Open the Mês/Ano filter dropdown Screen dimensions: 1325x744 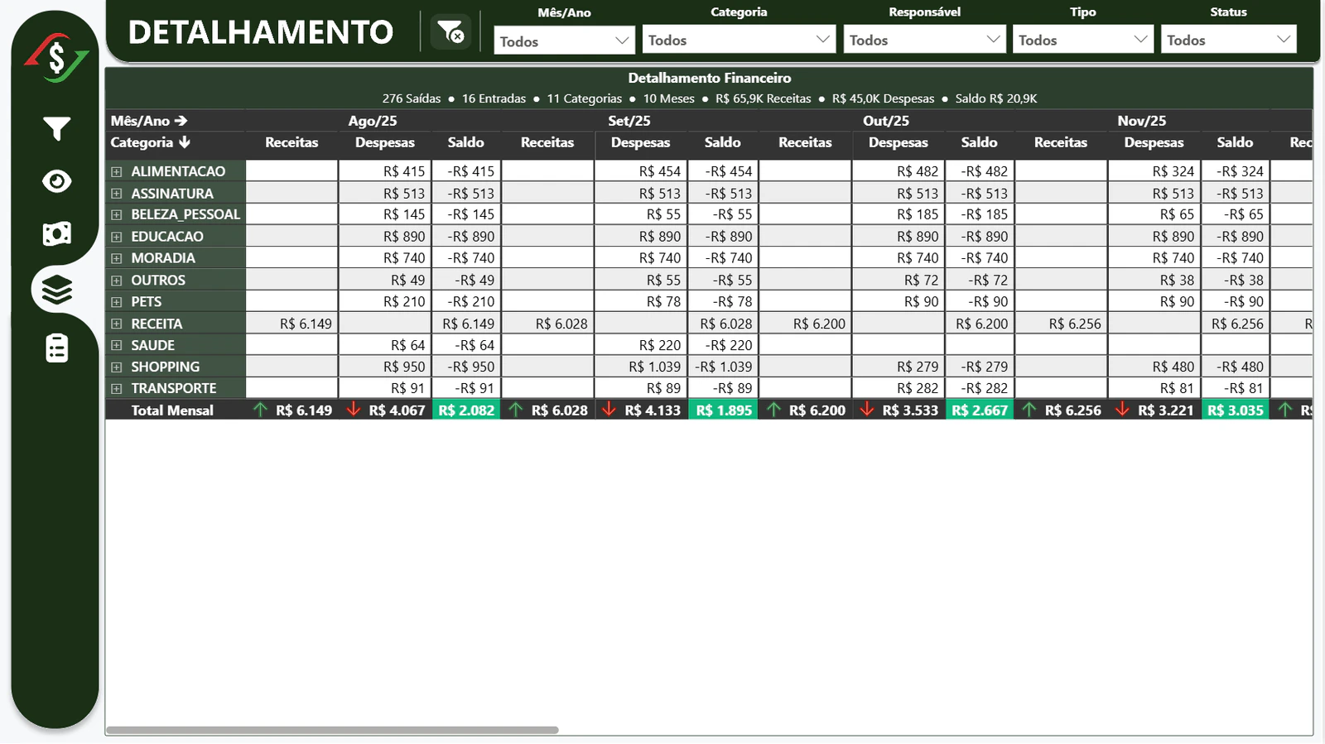pyautogui.click(x=564, y=41)
